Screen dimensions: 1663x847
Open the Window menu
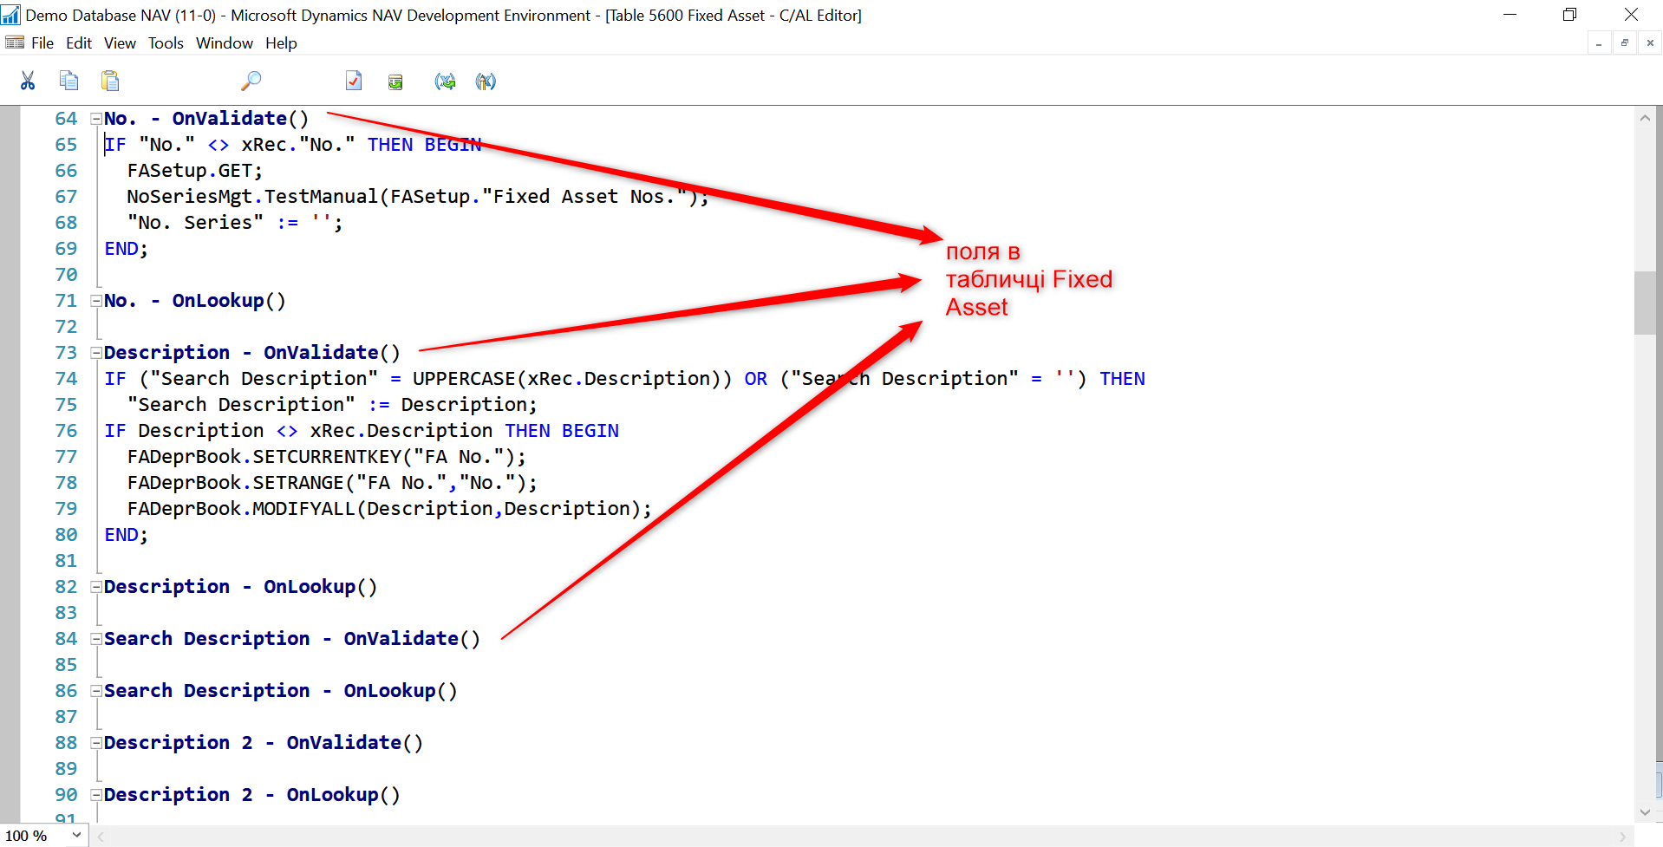point(224,43)
